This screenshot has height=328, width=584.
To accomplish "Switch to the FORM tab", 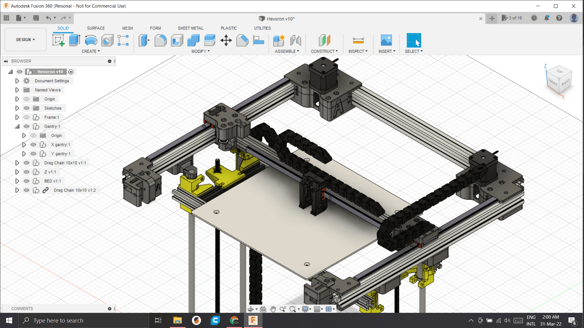I will [155, 28].
